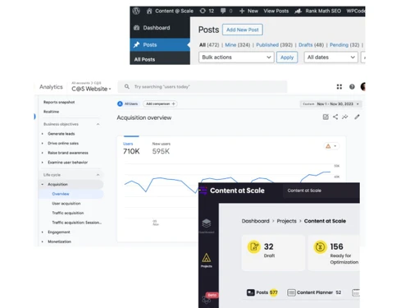Open Dashboard in WordPress sidebar
This screenshot has height=308, width=410.
(x=160, y=28)
